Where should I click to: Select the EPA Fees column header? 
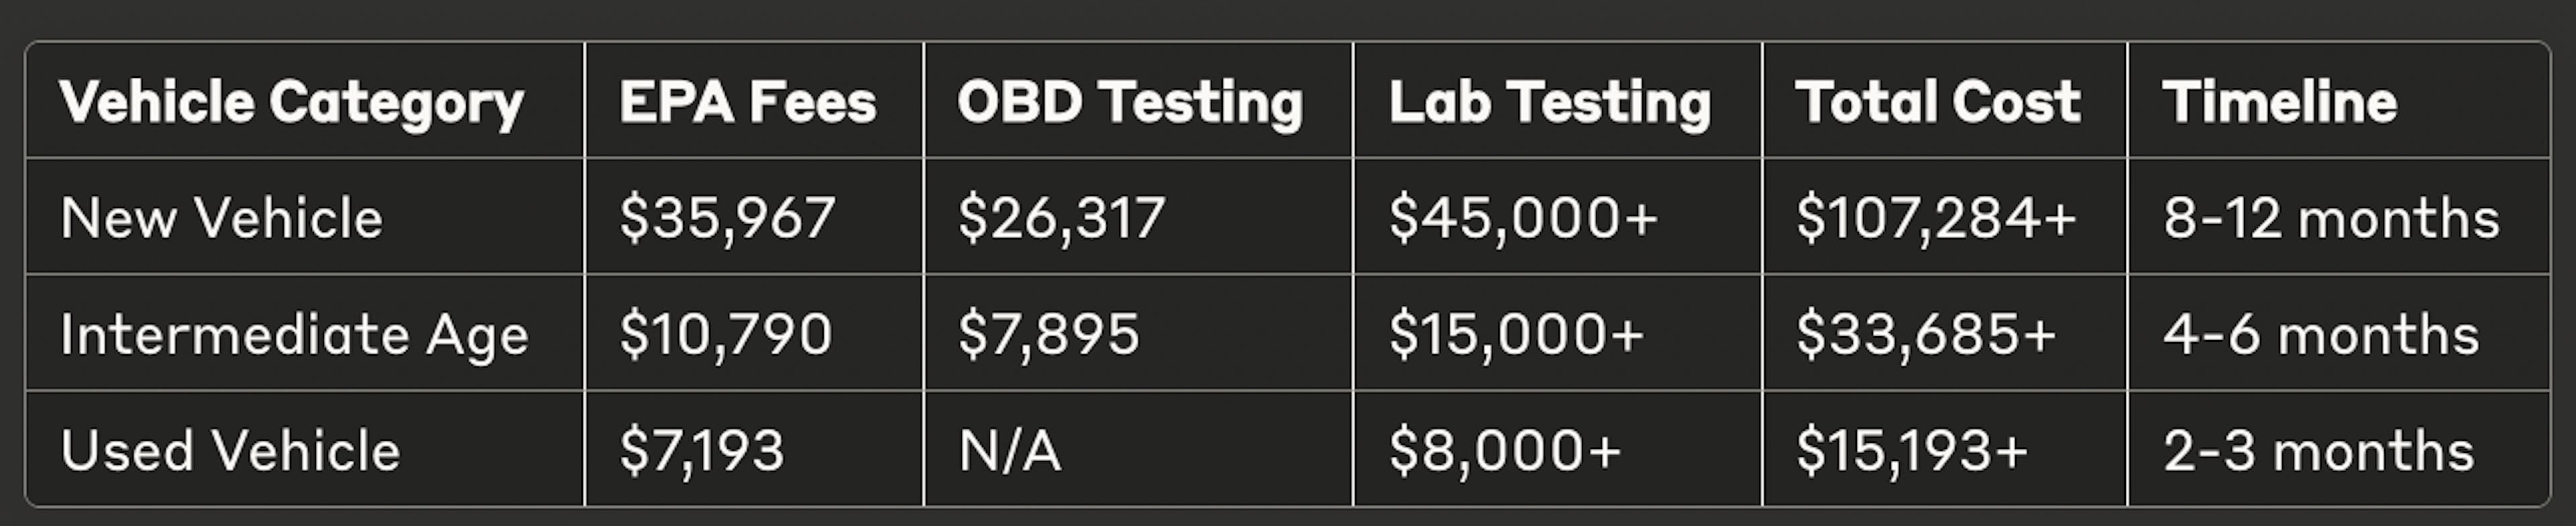pos(747,102)
